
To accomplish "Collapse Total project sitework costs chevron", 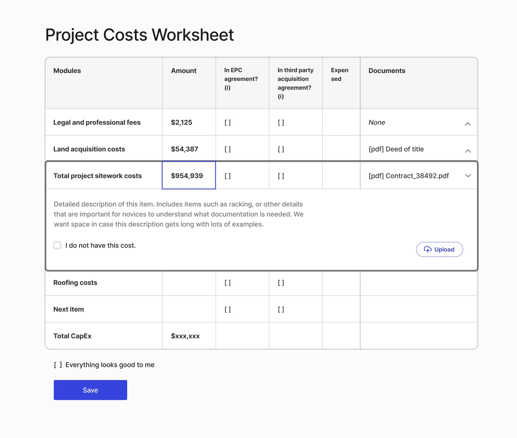I will tap(468, 176).
